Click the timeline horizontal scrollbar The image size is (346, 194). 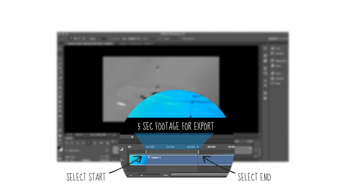click(199, 175)
